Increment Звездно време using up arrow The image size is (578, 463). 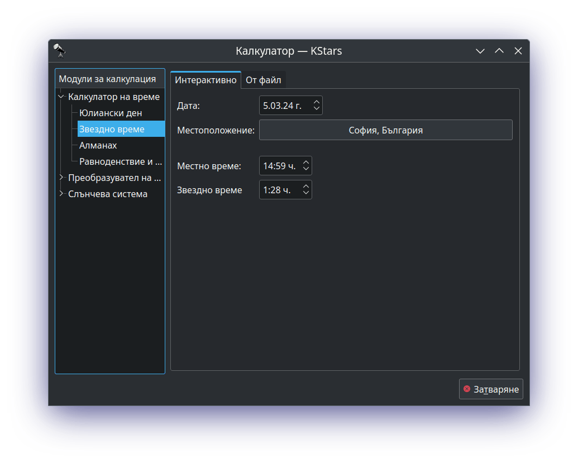(306, 187)
